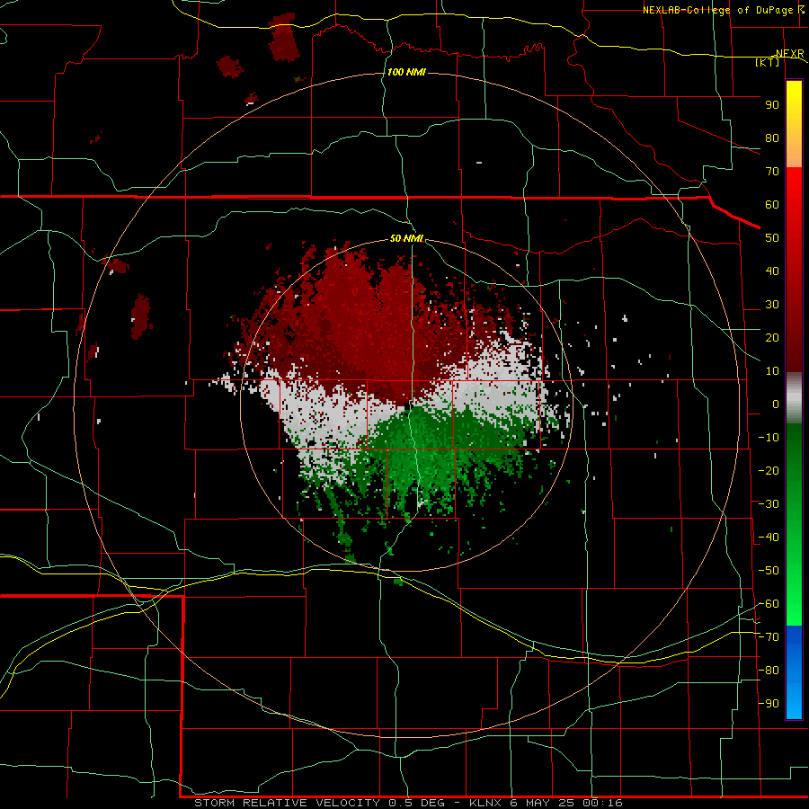Click the KLNX radar site identifier
The height and width of the screenshot is (809, 809).
[x=485, y=803]
